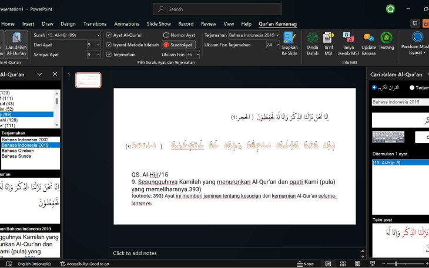The width and height of the screenshot is (429, 268).
Task: Uncheck Isyarat Metode Kitabah
Action: pos(109,45)
